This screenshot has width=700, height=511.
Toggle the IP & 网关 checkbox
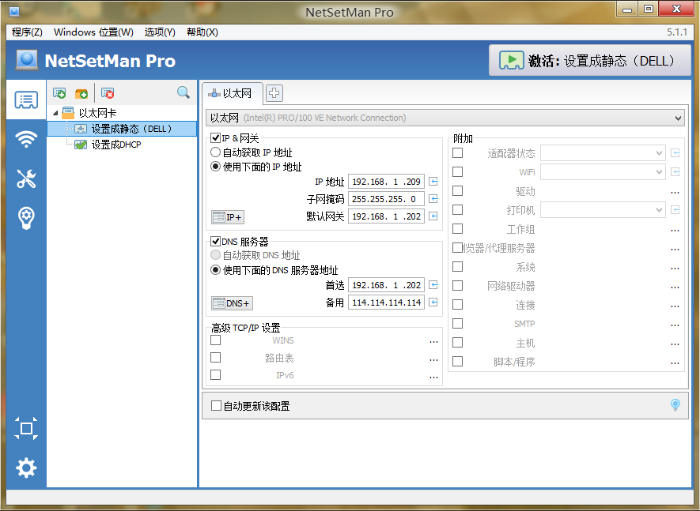tap(216, 137)
